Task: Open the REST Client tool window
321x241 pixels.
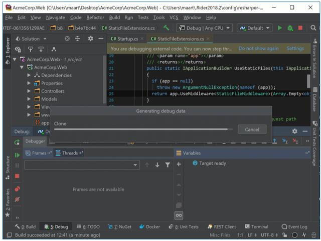Action: pos(222,226)
